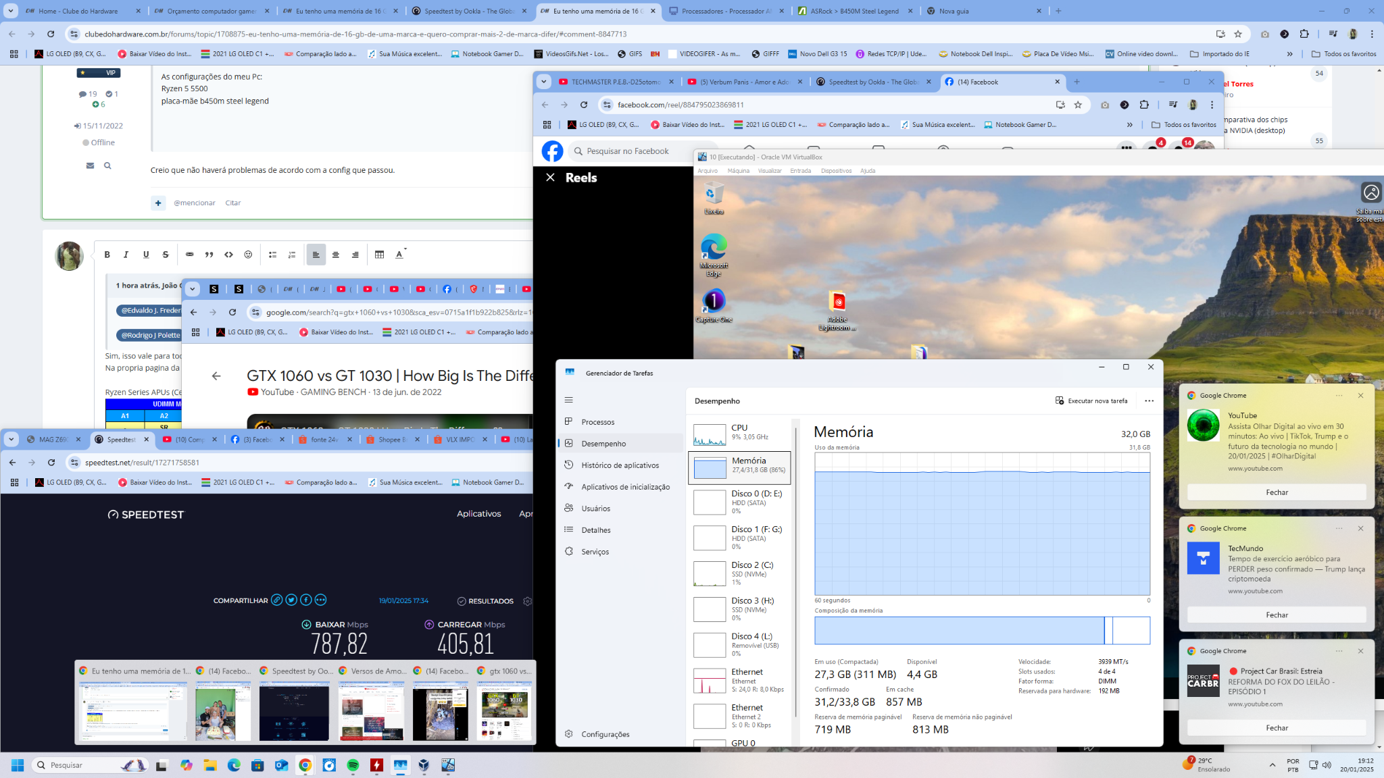Toggle italic formatting in reply editor
This screenshot has width=1384, height=778.
(126, 255)
